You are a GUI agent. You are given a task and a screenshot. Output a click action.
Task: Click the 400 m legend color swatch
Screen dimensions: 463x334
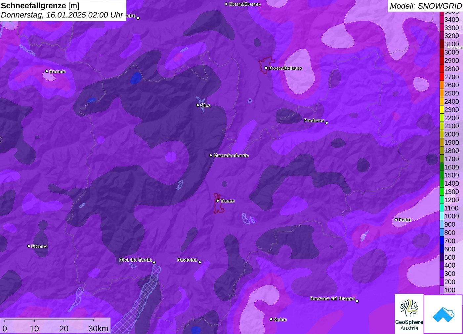click(442, 265)
